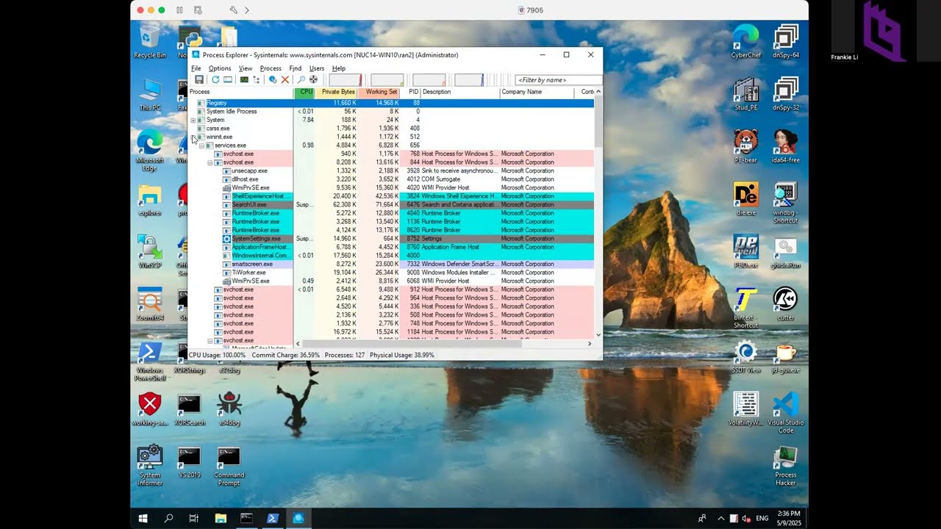Screen dimensions: 941x529
Task: Select the System Idle Process row
Action: pyautogui.click(x=391, y=112)
